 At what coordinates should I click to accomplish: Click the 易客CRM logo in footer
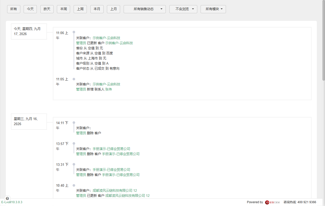click(x=272, y=202)
